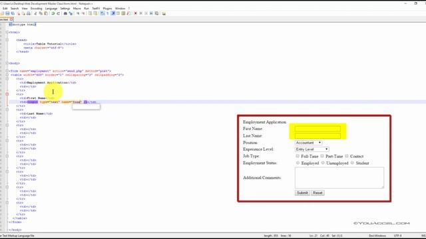Click the Print toolbar icon
The image size is (426, 239).
pyautogui.click(x=29, y=13)
